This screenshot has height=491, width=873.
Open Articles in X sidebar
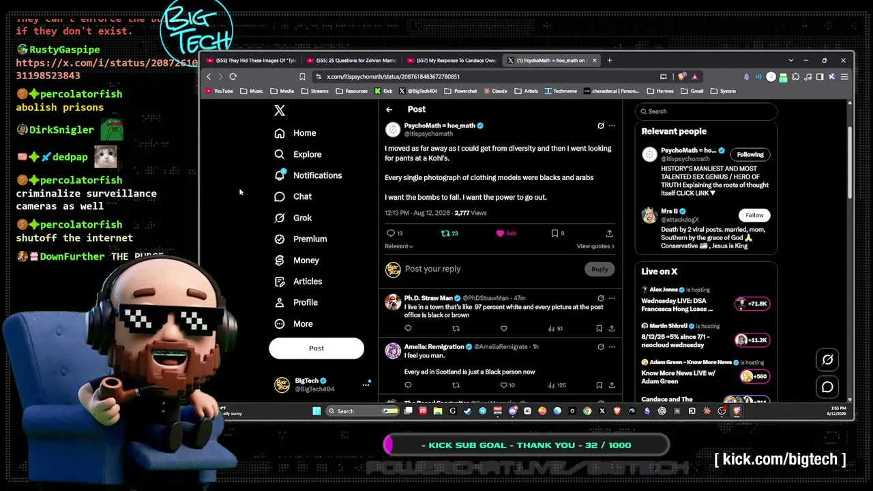(x=298, y=281)
